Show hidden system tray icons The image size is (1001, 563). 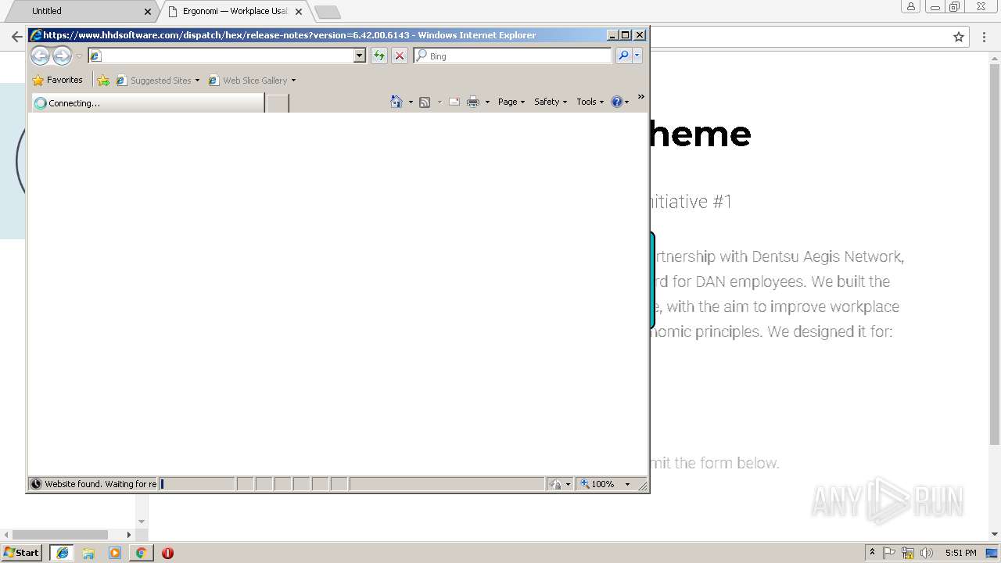point(872,552)
